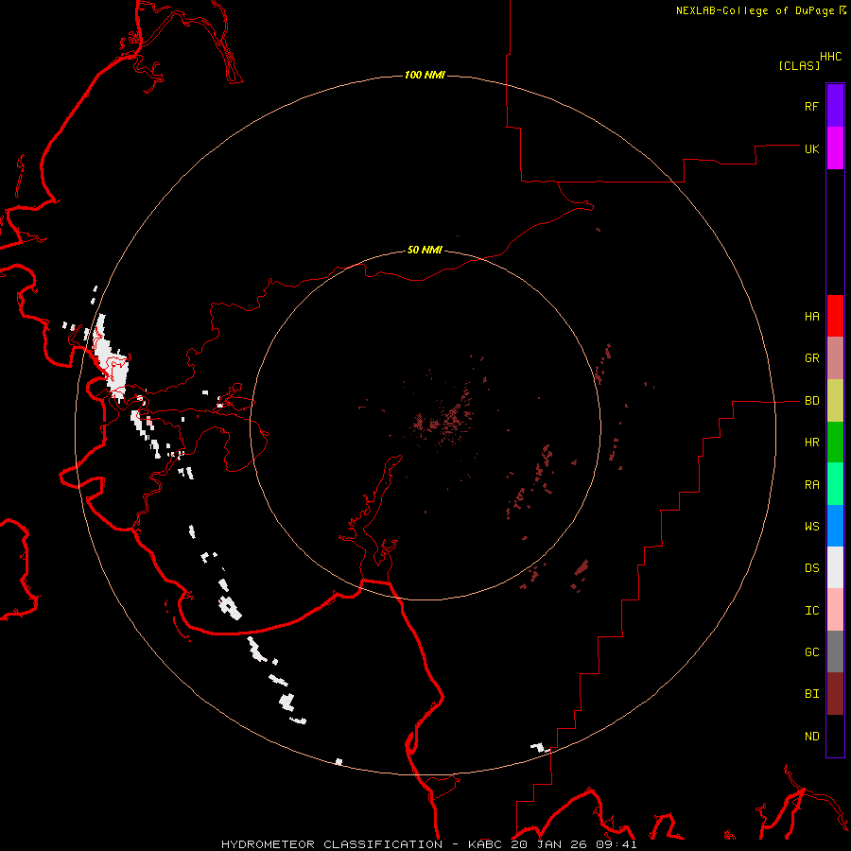Click the 100 NMI range ring label
This screenshot has width=851, height=851.
[425, 75]
